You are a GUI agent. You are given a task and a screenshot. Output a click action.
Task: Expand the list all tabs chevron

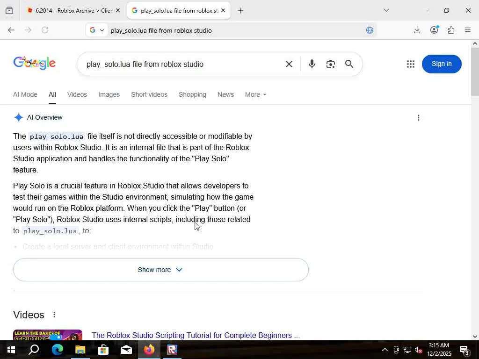386,10
